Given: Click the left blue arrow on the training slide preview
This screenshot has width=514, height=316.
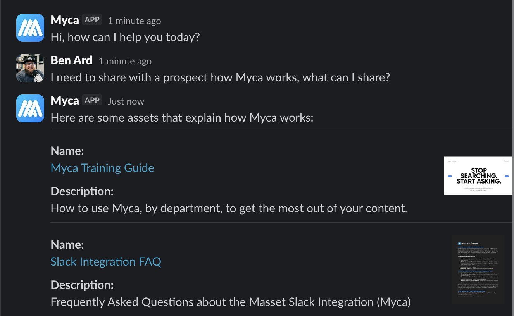Looking at the screenshot, I should click(450, 176).
